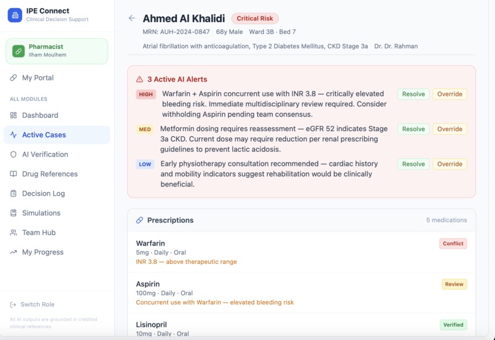Click the '5 medications' count
Screen dimensions: 495x340
446,220
